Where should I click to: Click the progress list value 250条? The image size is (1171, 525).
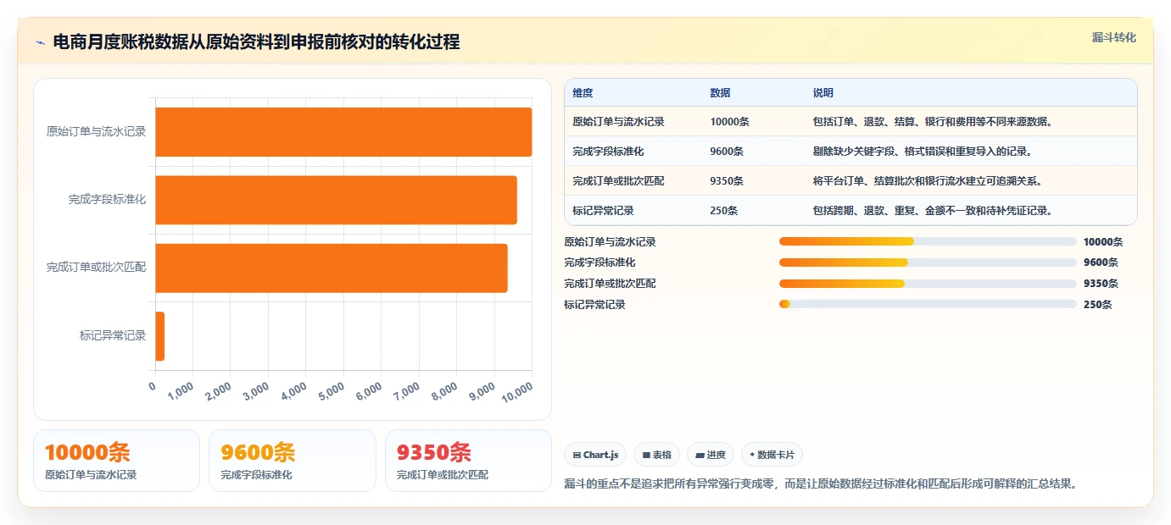coord(1097,305)
